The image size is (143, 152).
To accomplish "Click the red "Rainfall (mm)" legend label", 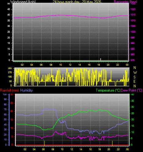I will pyautogui.click(x=10, y=90).
